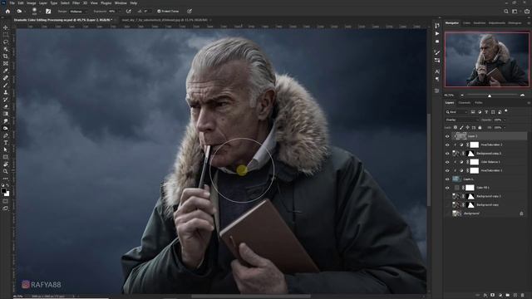Open the layer filter Kind dropdown
The width and height of the screenshot is (532, 299).
click(x=456, y=112)
